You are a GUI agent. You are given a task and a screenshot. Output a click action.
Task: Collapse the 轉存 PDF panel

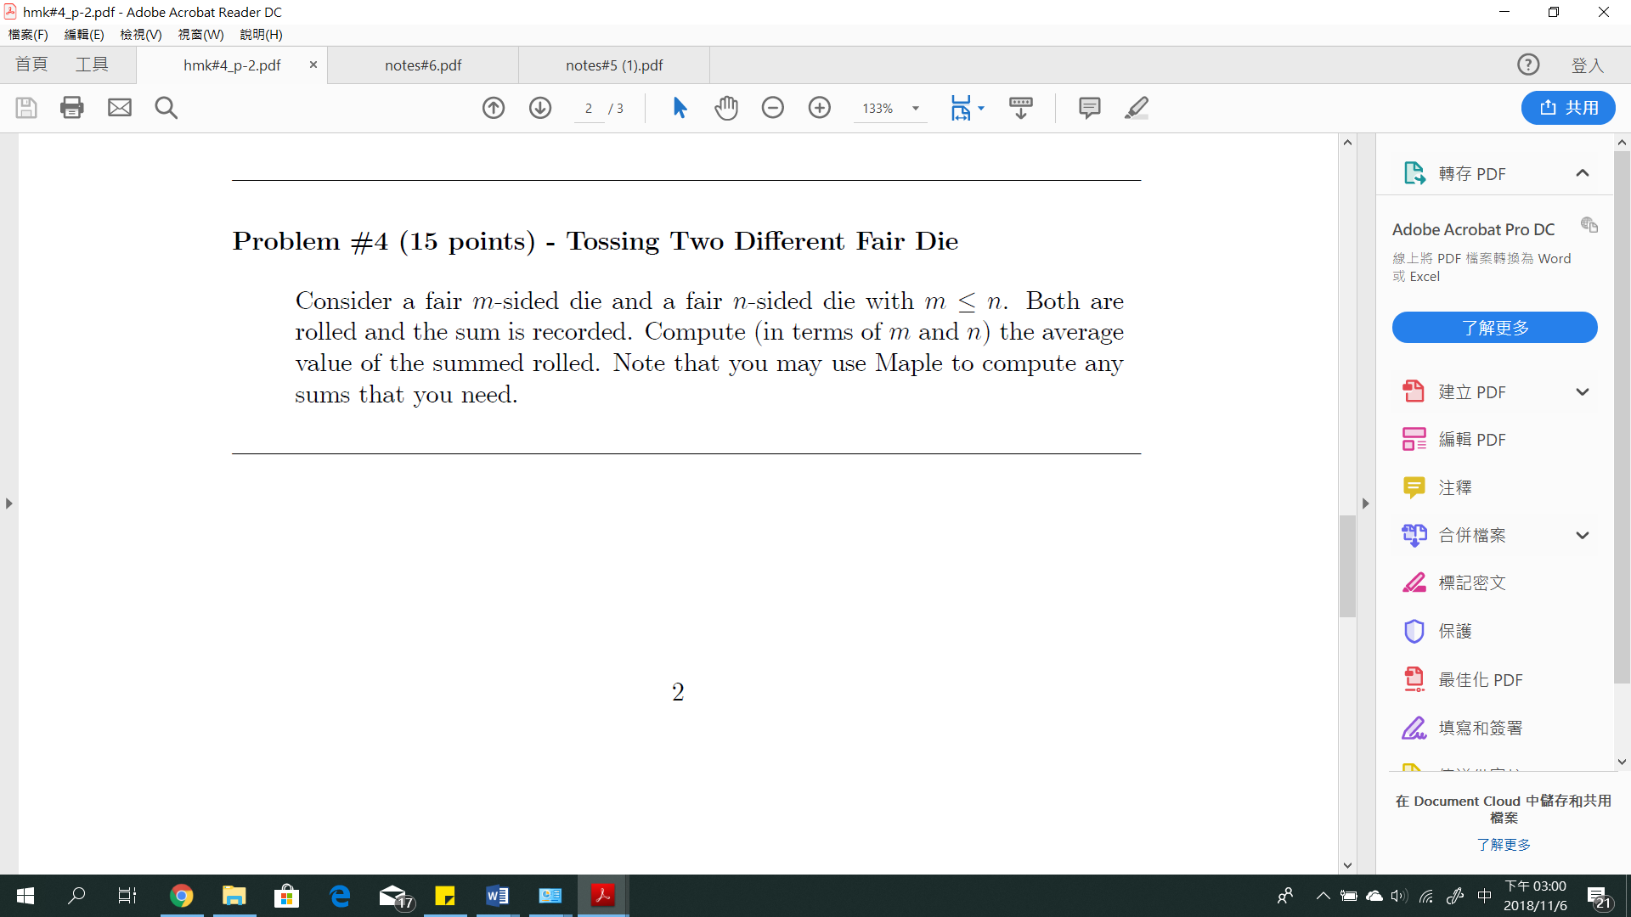(x=1583, y=173)
